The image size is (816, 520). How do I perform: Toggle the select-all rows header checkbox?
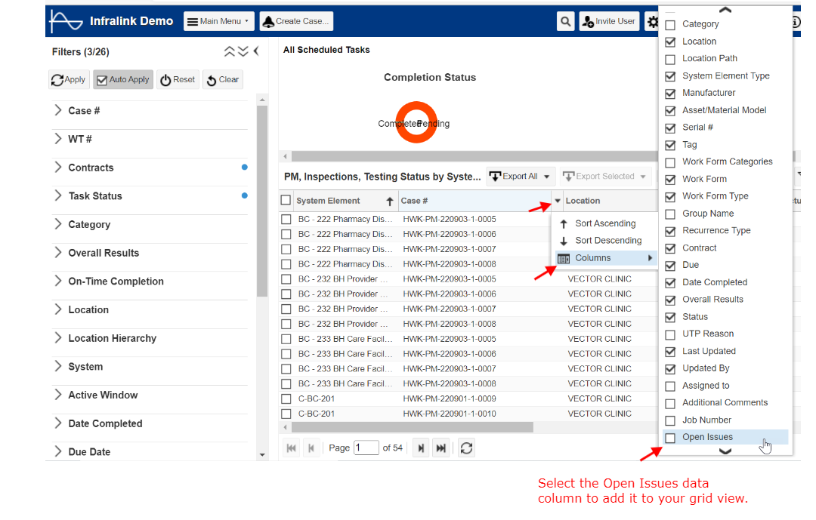tap(286, 200)
